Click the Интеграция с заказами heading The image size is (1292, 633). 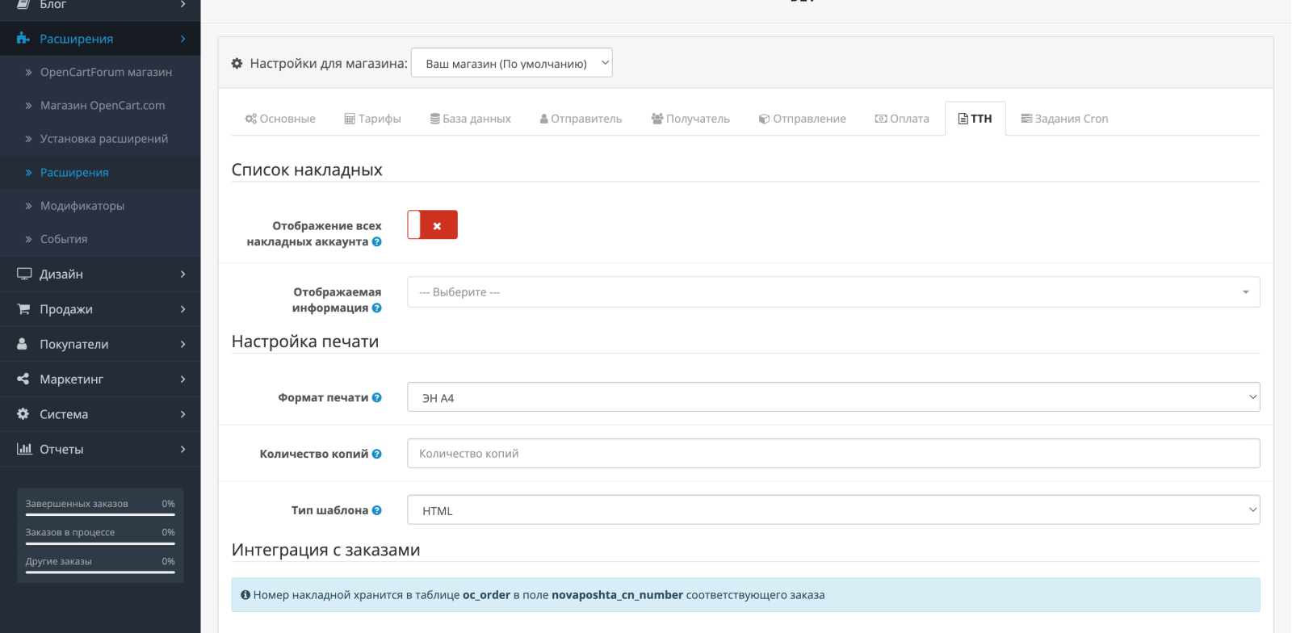pos(325,550)
